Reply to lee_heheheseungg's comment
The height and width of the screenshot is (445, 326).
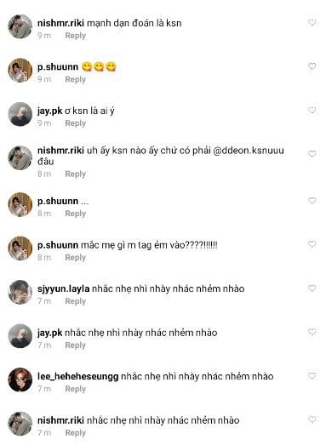pyautogui.click(x=75, y=389)
